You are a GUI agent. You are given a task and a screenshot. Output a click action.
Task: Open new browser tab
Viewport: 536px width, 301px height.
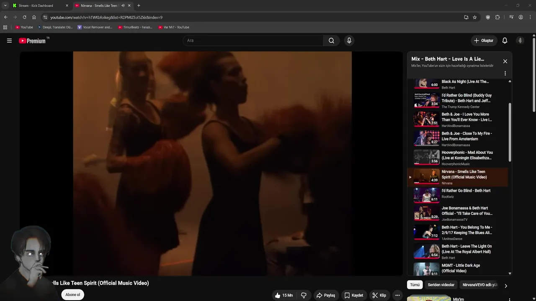click(x=139, y=5)
